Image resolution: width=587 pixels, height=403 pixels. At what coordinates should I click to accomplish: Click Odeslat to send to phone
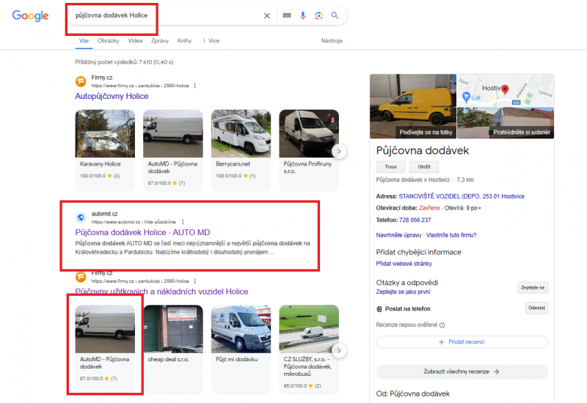click(536, 308)
